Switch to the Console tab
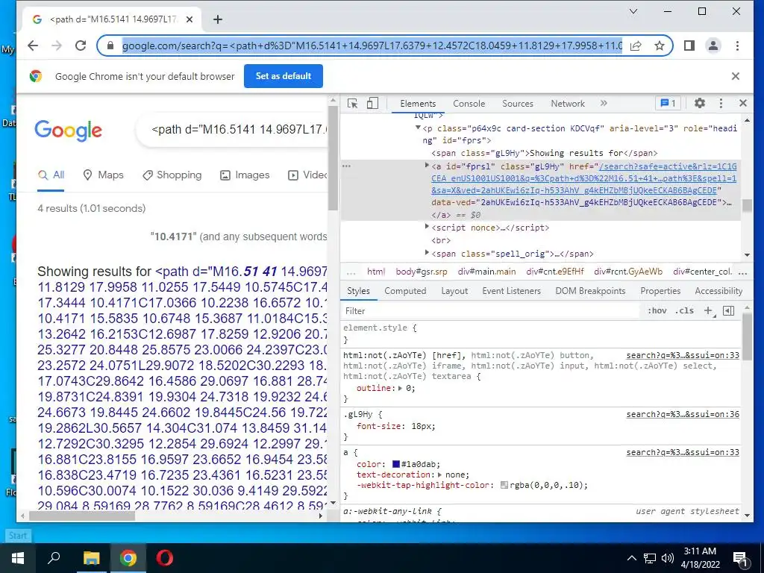This screenshot has width=764, height=573. tap(469, 103)
